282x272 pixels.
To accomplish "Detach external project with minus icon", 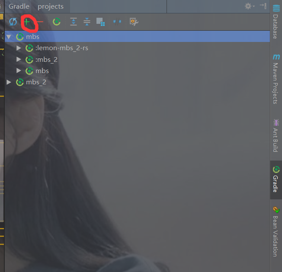I will coord(40,22).
